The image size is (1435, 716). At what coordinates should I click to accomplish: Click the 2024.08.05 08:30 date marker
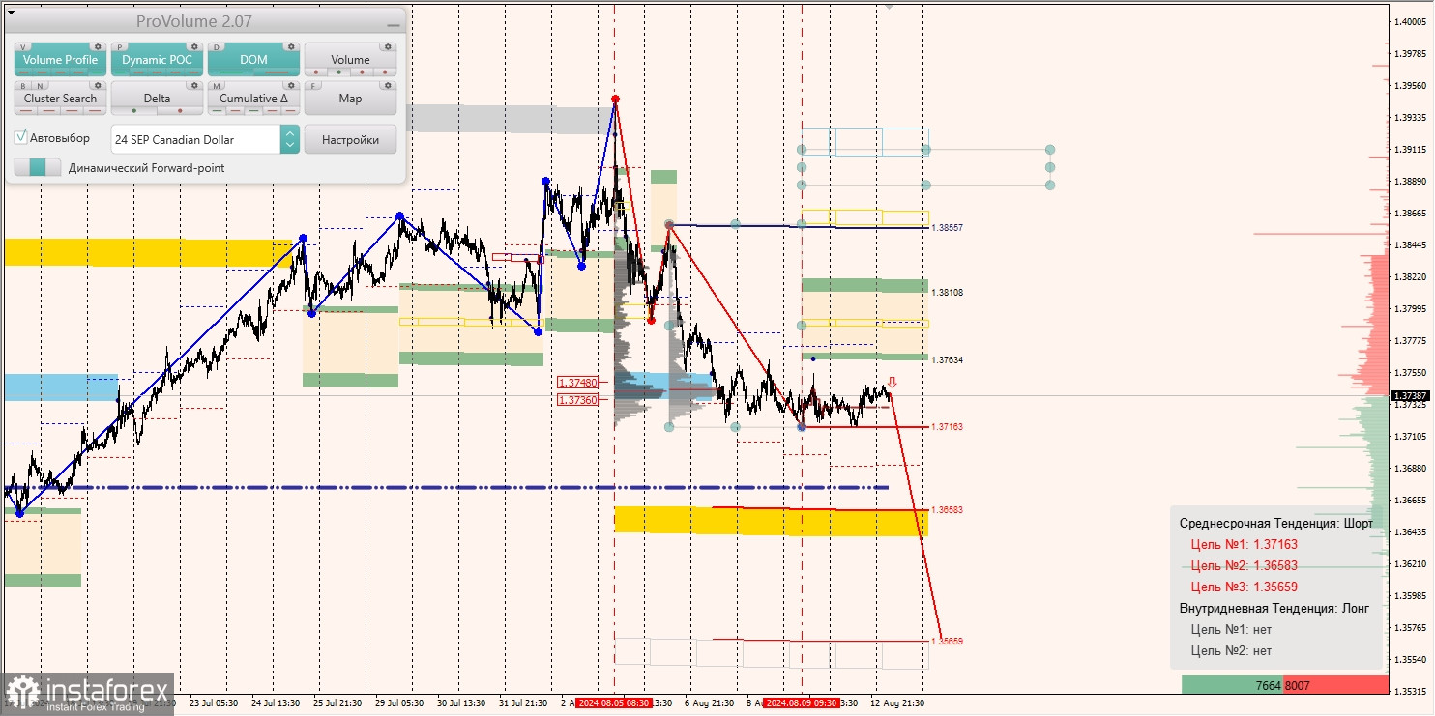point(613,703)
